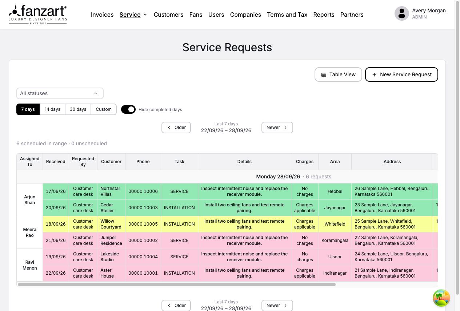Open the Avery Morgan user avatar
The image size is (460, 311).
402,13
